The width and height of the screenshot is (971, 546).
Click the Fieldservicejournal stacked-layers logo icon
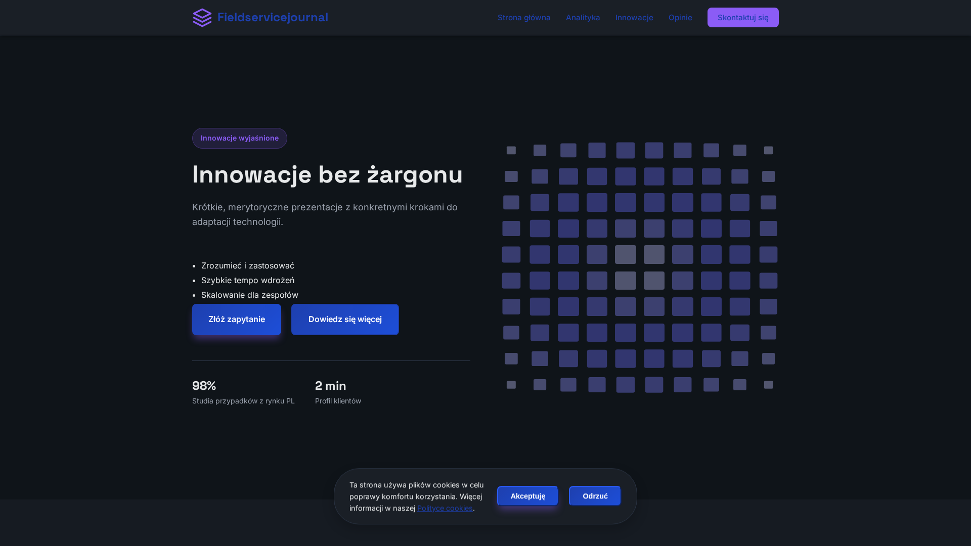202,18
